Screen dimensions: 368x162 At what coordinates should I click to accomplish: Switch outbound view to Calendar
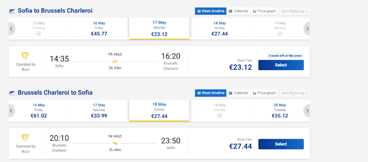click(238, 11)
